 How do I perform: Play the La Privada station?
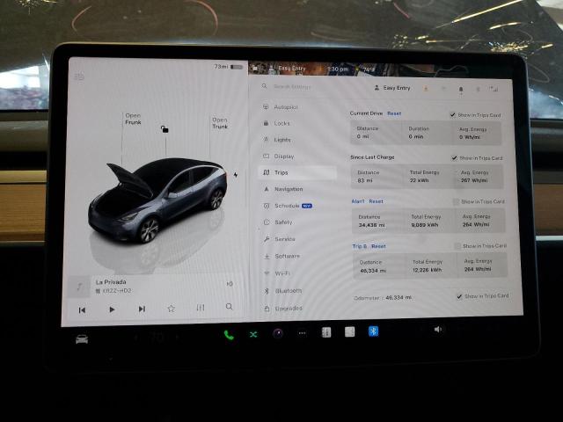[112, 309]
